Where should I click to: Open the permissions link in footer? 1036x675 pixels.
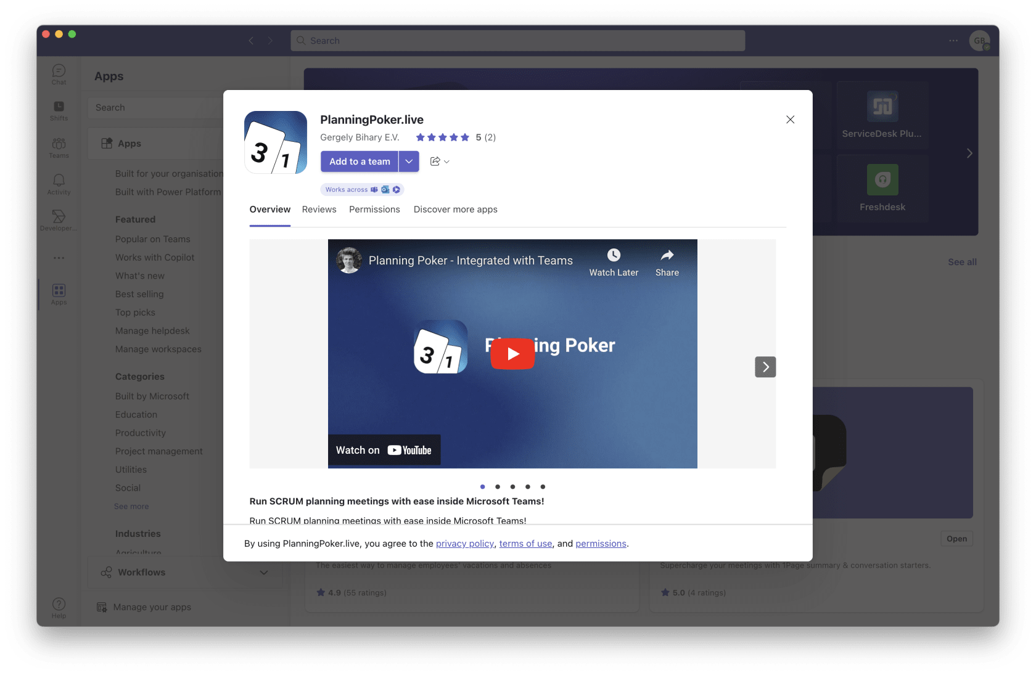601,544
